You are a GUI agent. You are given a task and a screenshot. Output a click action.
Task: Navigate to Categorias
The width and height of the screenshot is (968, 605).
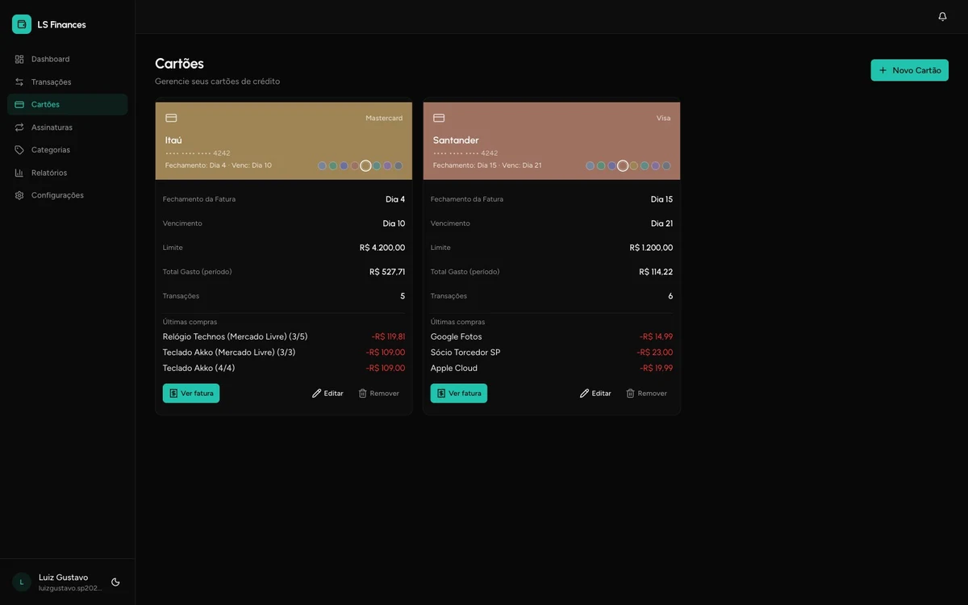pos(68,149)
